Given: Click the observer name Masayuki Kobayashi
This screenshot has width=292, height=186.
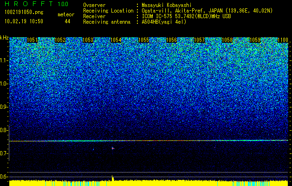Looking at the screenshot, I should pos(167,5).
